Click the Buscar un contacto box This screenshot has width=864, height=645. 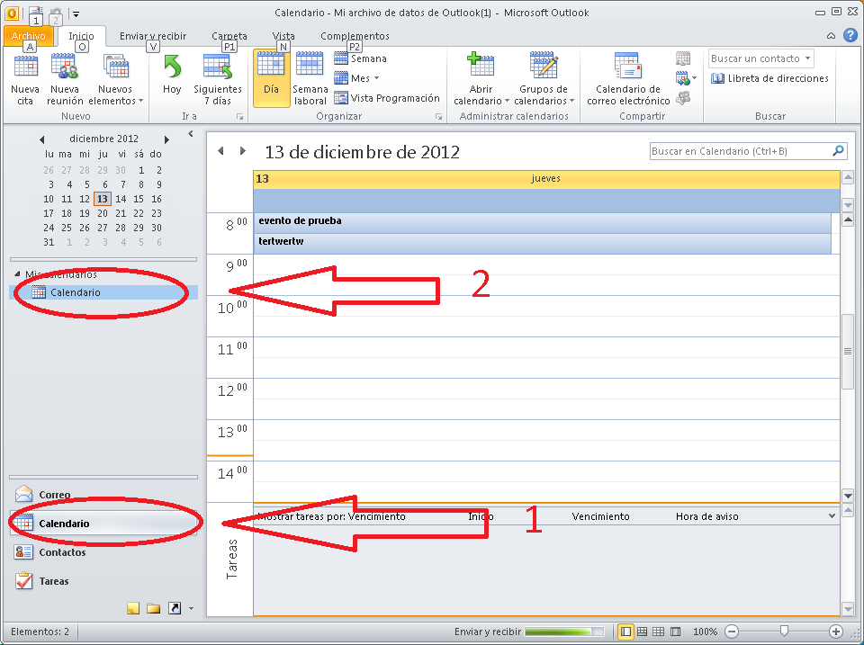pos(760,58)
